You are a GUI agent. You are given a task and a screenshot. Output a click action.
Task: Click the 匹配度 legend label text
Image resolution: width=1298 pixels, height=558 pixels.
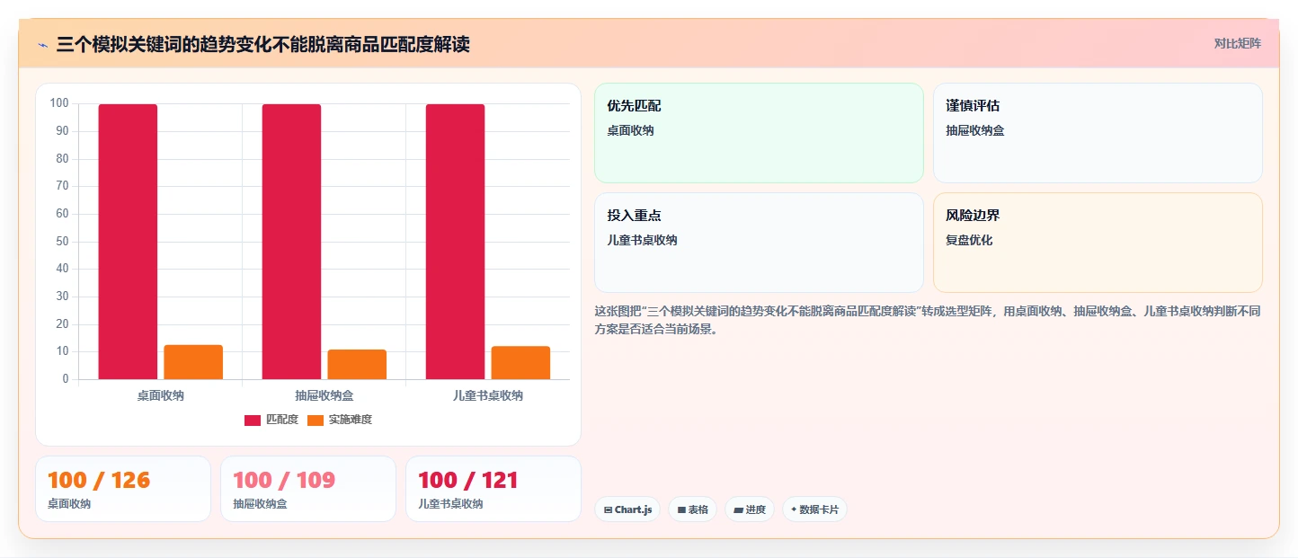coord(282,420)
